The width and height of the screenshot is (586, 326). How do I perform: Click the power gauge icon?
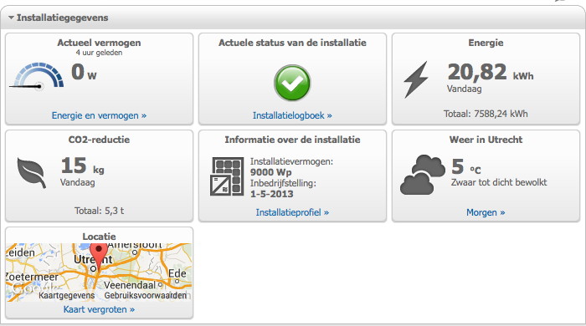tap(36, 76)
